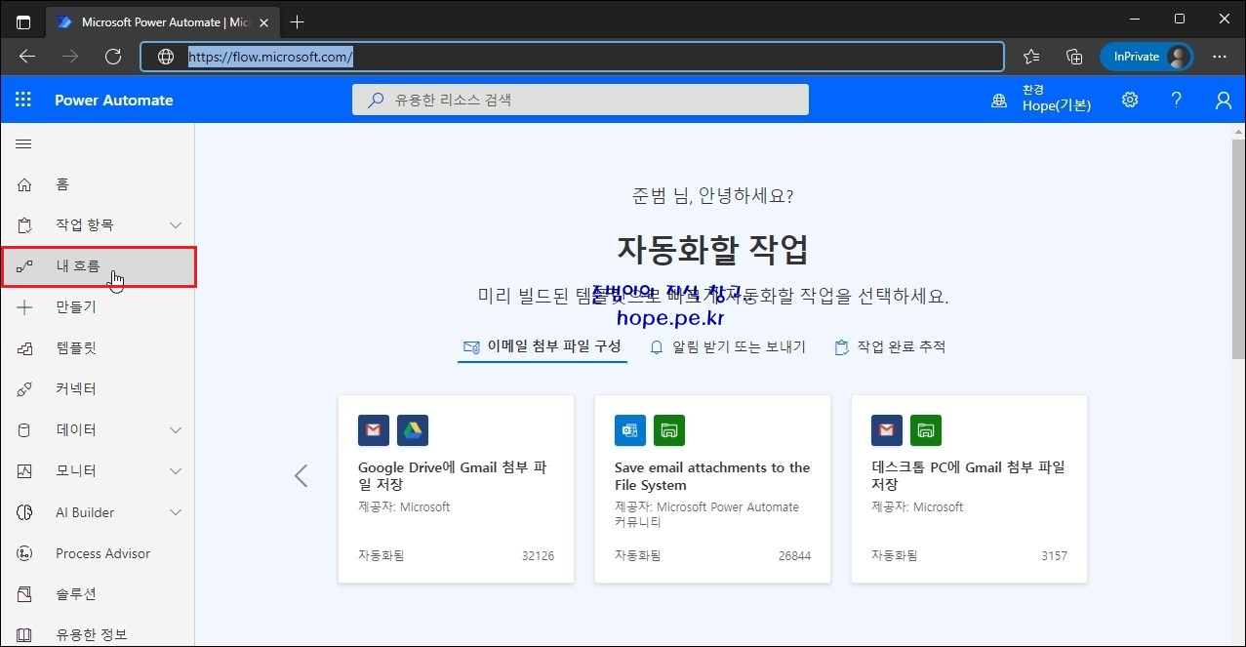
Task: Open the Google Drive에 Gmail 첨부 파일 저장 template
Action: [x=456, y=489]
